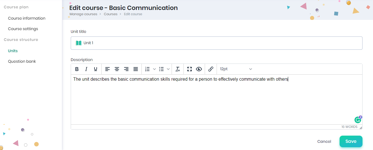The height and width of the screenshot is (150, 373).
Task: Insert a link in the description
Action: [x=211, y=69]
